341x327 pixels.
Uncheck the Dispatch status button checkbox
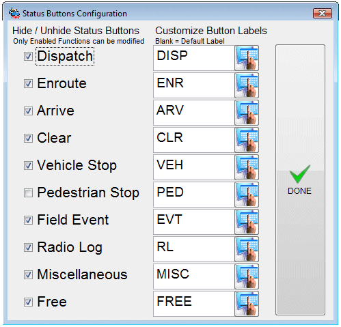pos(28,56)
